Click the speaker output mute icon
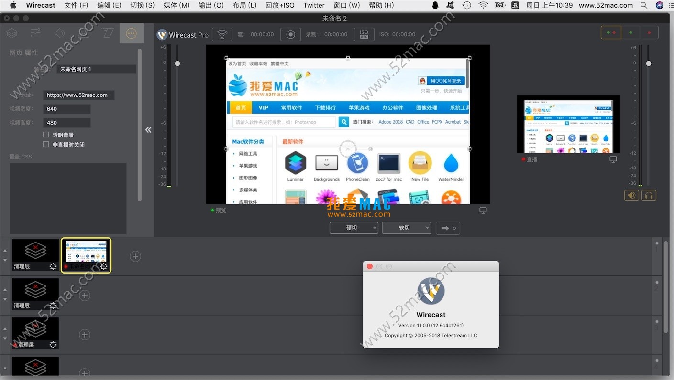 coord(631,195)
